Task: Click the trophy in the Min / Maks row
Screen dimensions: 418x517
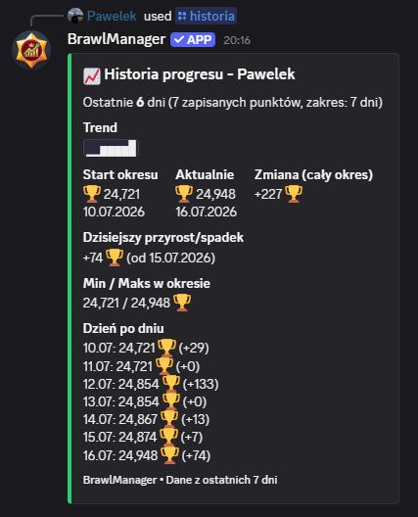Action: (182, 303)
